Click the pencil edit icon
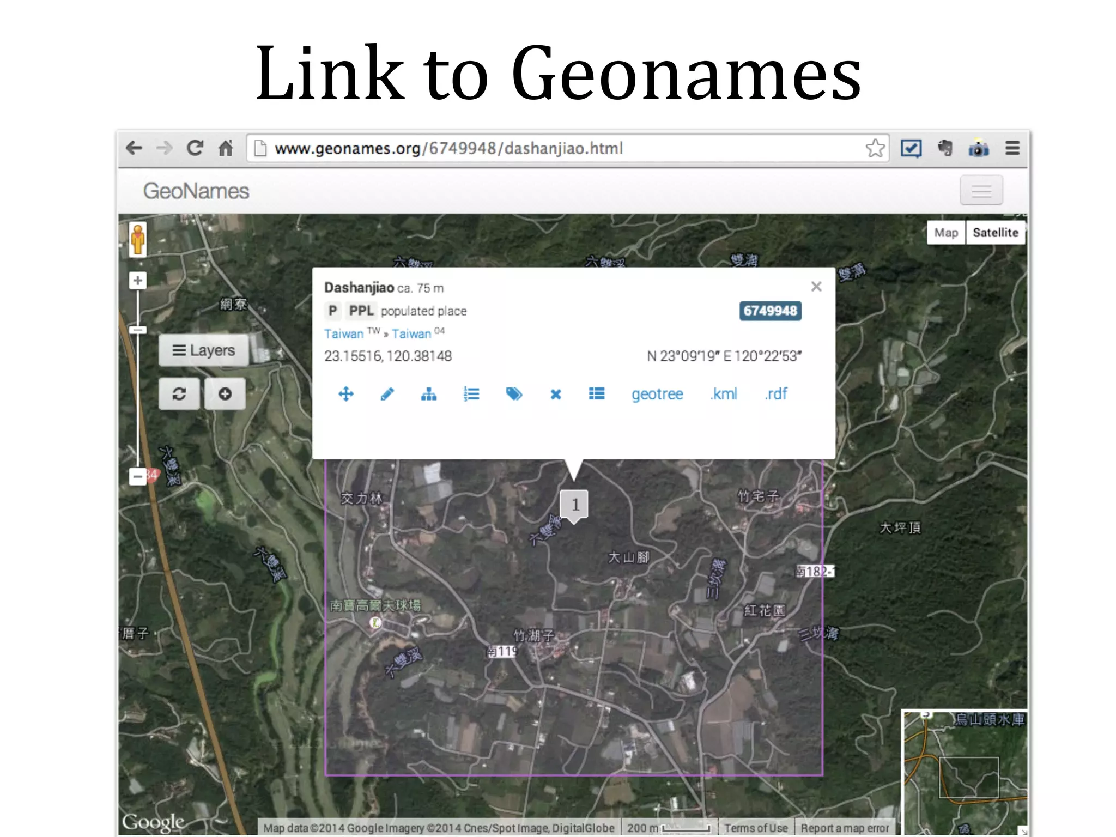Screen dimensions: 1116x837 pos(387,394)
